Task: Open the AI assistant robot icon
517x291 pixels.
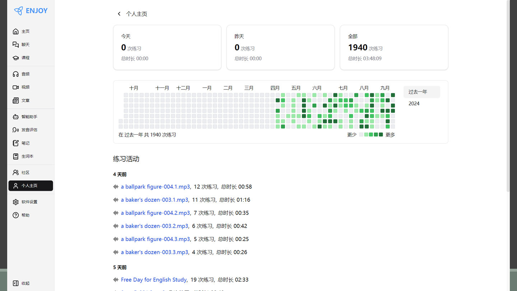Action: tap(15, 117)
